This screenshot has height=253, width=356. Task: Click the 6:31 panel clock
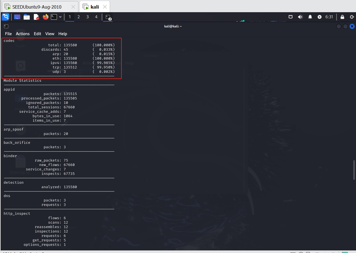tap(329, 17)
